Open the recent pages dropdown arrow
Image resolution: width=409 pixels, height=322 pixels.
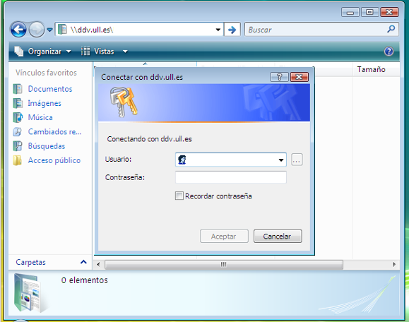point(49,30)
